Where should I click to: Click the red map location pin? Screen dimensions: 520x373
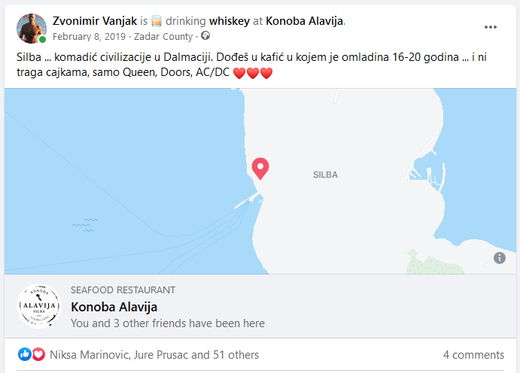click(x=260, y=168)
